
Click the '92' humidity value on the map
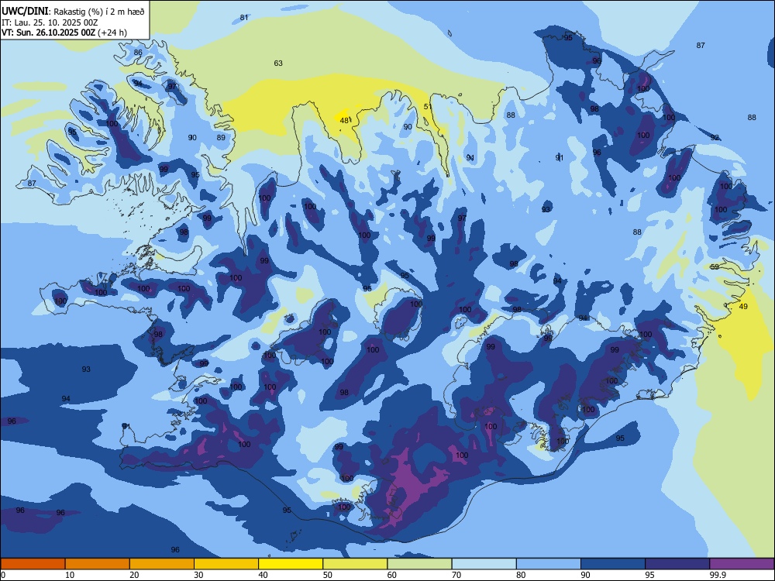pyautogui.click(x=715, y=137)
